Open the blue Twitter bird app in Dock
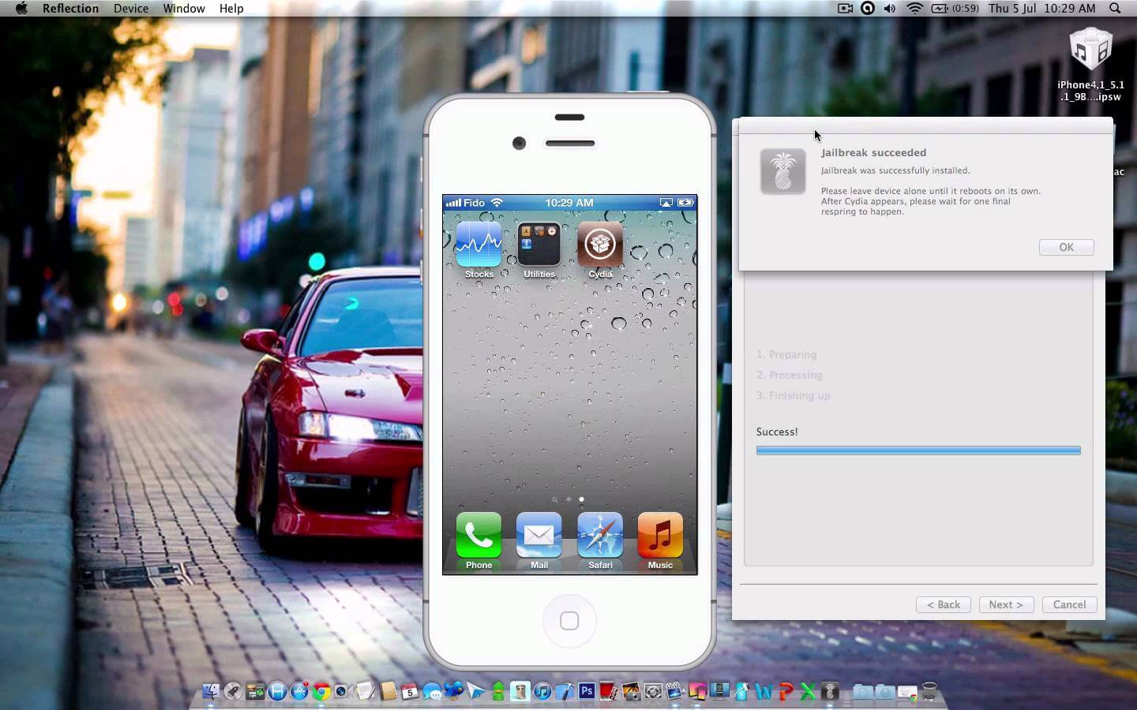 (x=454, y=692)
